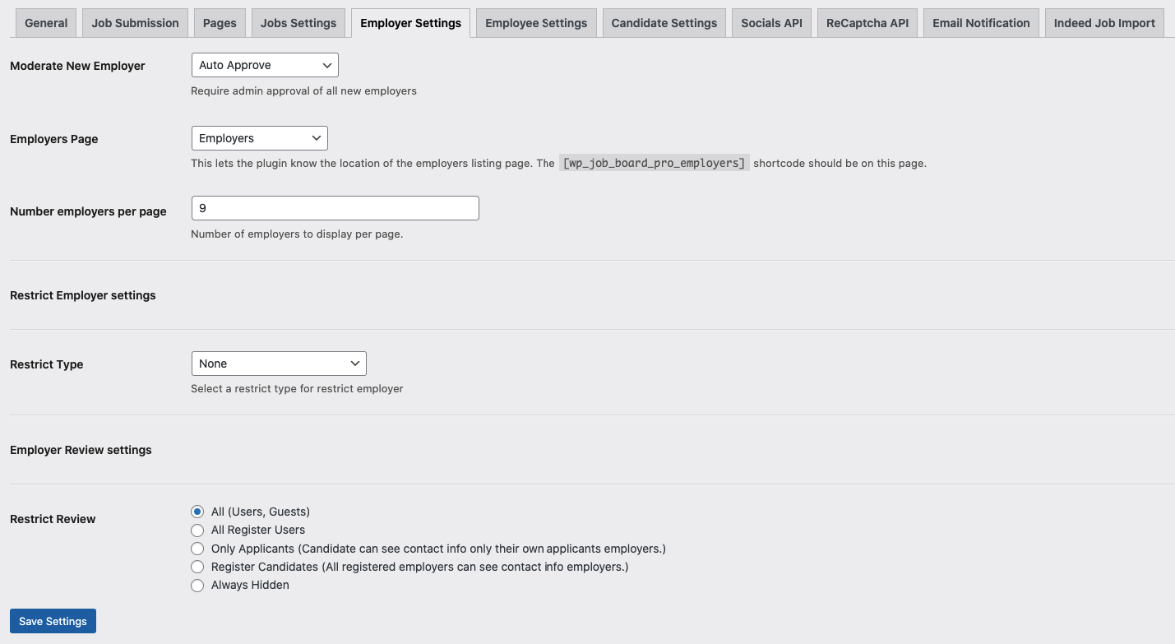Choose the All Register Users radio option
1175x644 pixels.
tap(197, 530)
